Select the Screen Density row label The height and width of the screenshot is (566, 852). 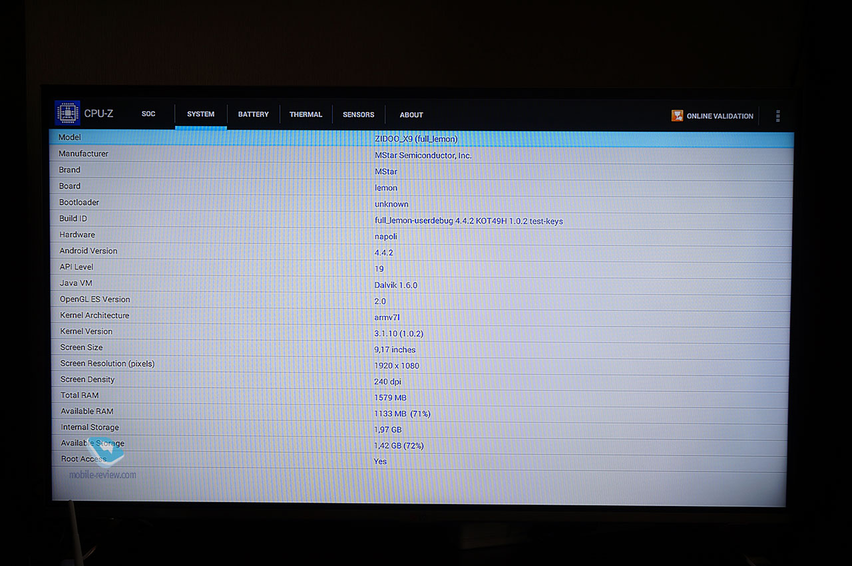(x=88, y=379)
